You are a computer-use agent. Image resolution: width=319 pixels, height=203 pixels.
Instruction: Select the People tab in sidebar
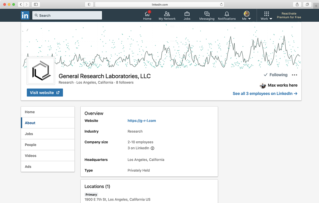(31, 145)
